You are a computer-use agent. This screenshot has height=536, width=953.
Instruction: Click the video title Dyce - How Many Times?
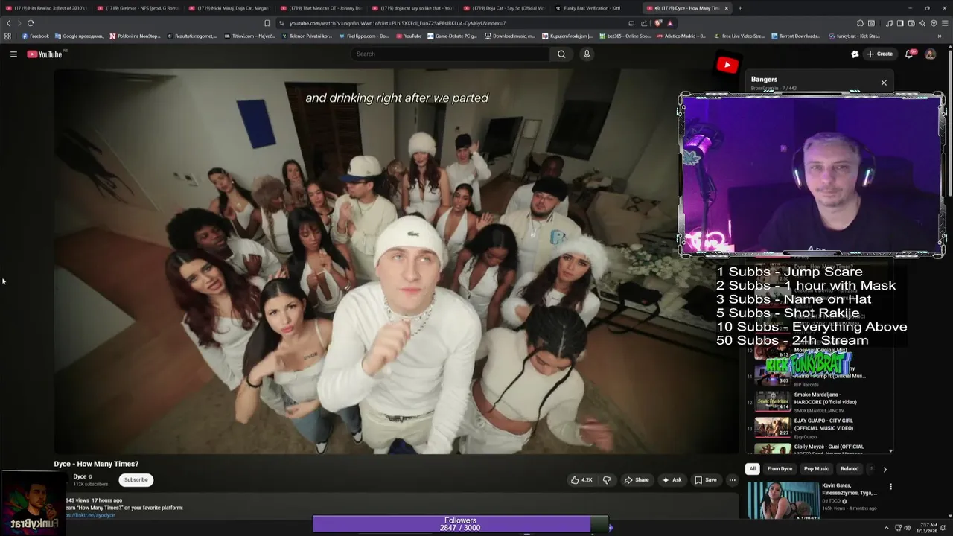click(x=96, y=464)
